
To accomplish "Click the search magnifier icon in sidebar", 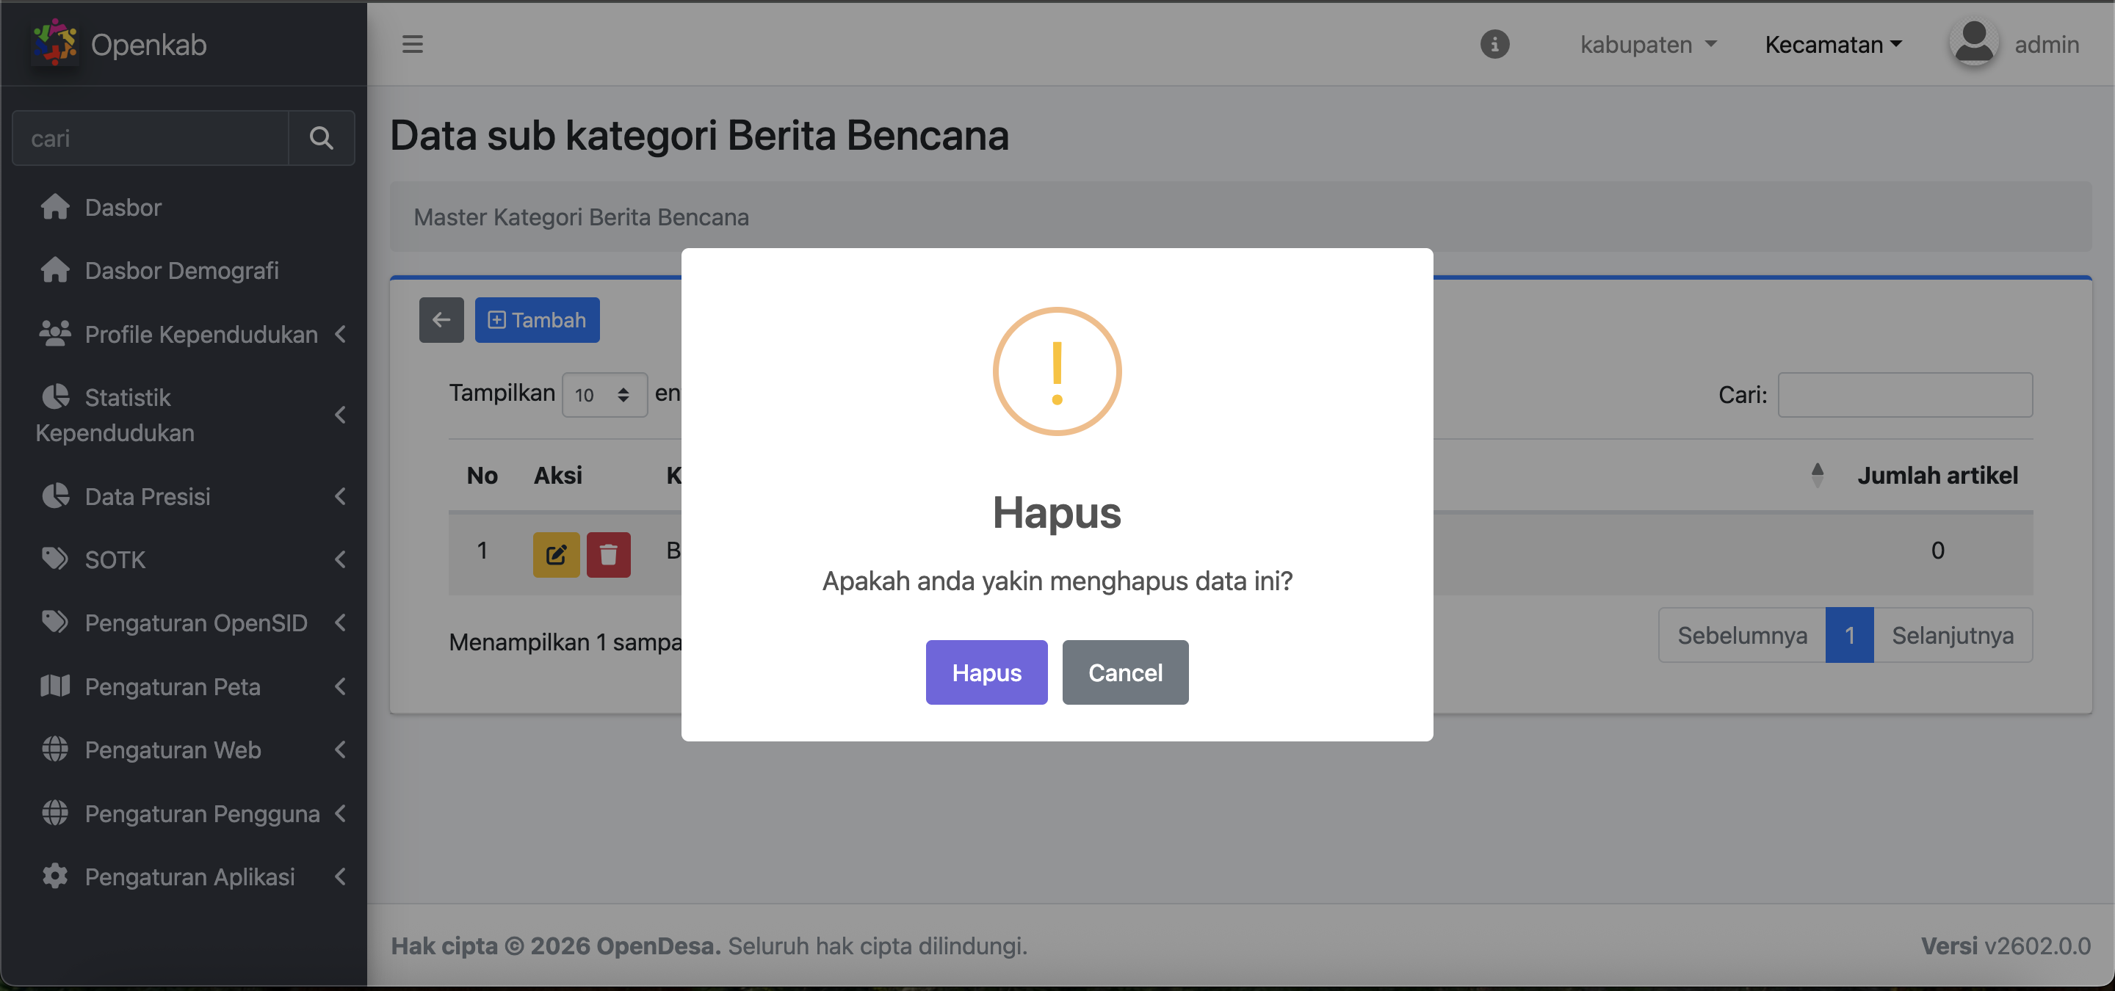I will (321, 138).
